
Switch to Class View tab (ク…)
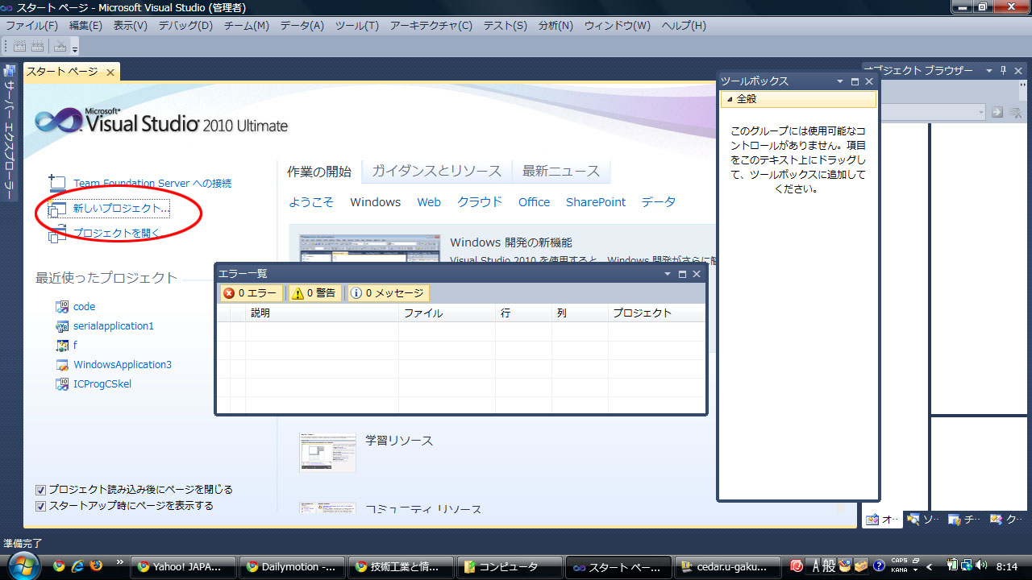[1006, 520]
